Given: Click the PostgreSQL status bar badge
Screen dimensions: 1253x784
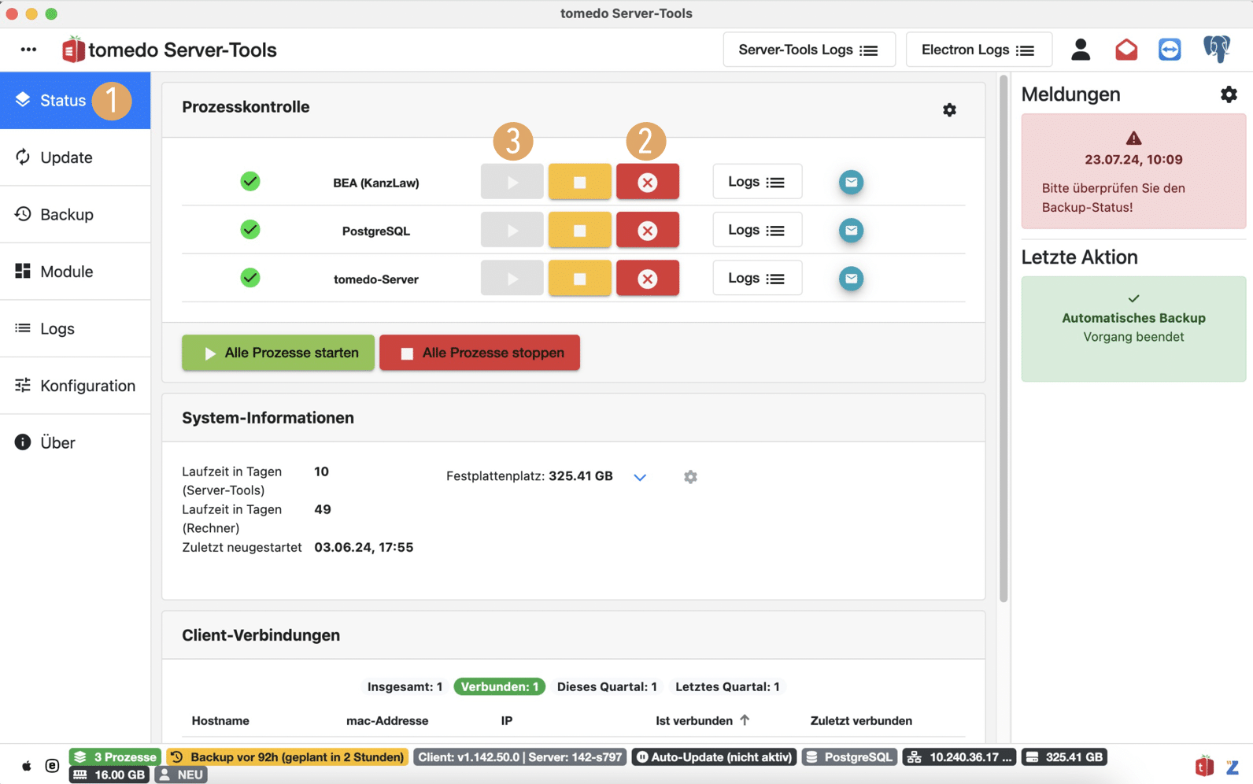Looking at the screenshot, I should click(x=849, y=757).
